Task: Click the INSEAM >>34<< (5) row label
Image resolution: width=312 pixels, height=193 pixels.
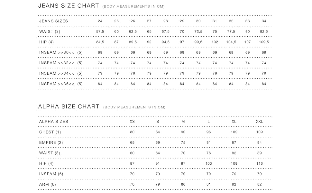Action: coord(61,74)
